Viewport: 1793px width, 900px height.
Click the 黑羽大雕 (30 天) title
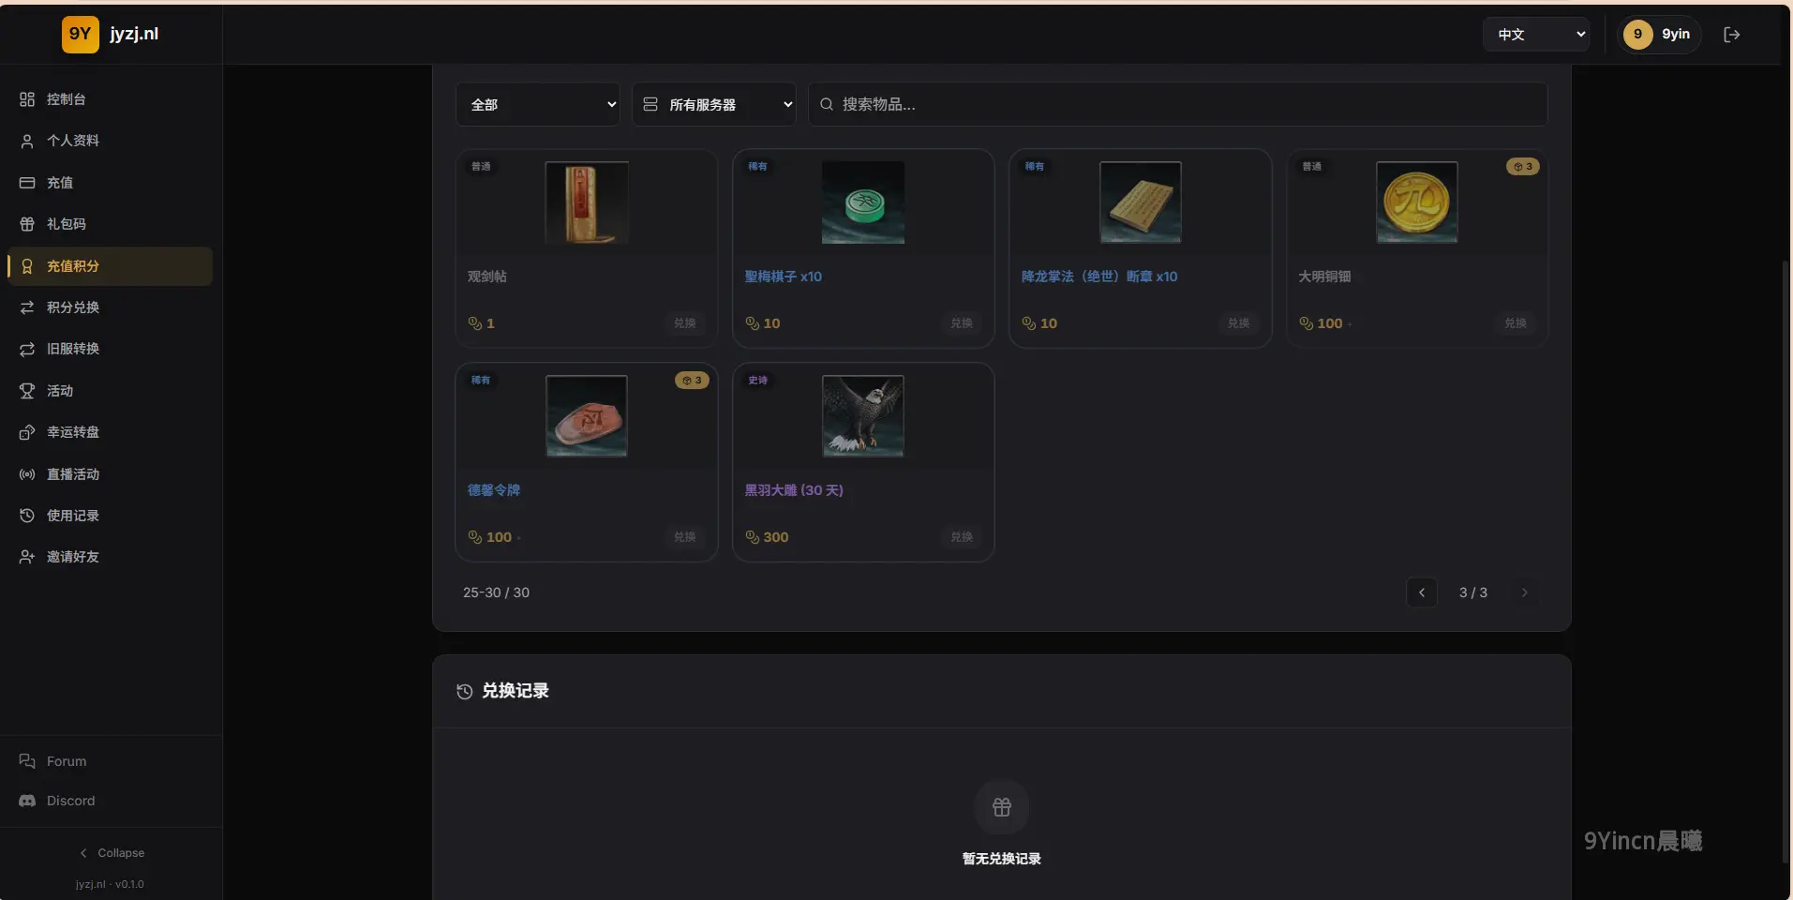pyautogui.click(x=794, y=490)
